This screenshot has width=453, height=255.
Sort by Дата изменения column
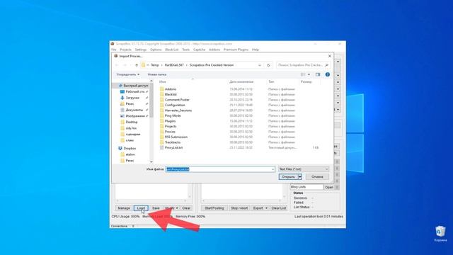pyautogui.click(x=241, y=82)
